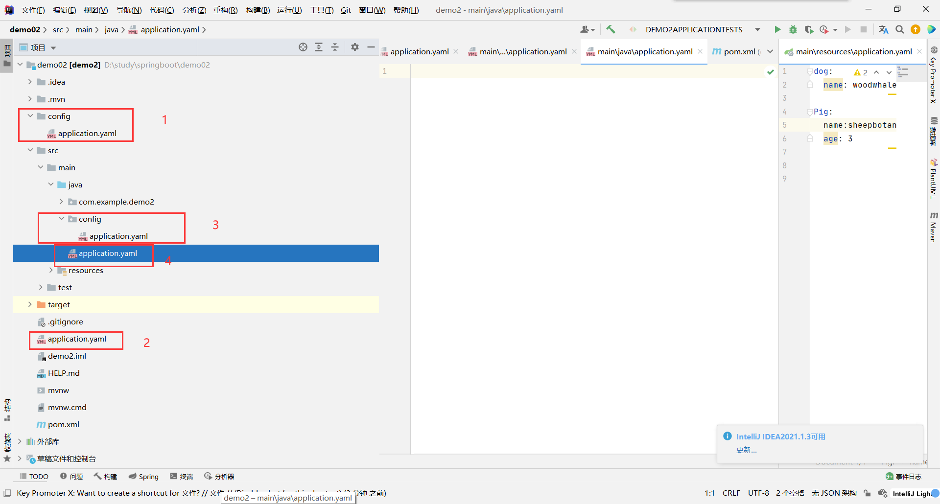Click Collapse All icon in project panel
The height and width of the screenshot is (504, 940).
[335, 47]
